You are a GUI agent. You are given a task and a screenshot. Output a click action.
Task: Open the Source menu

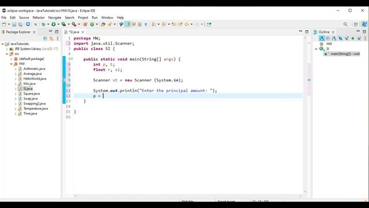[24, 17]
